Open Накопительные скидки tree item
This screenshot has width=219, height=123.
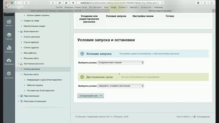click(34, 26)
